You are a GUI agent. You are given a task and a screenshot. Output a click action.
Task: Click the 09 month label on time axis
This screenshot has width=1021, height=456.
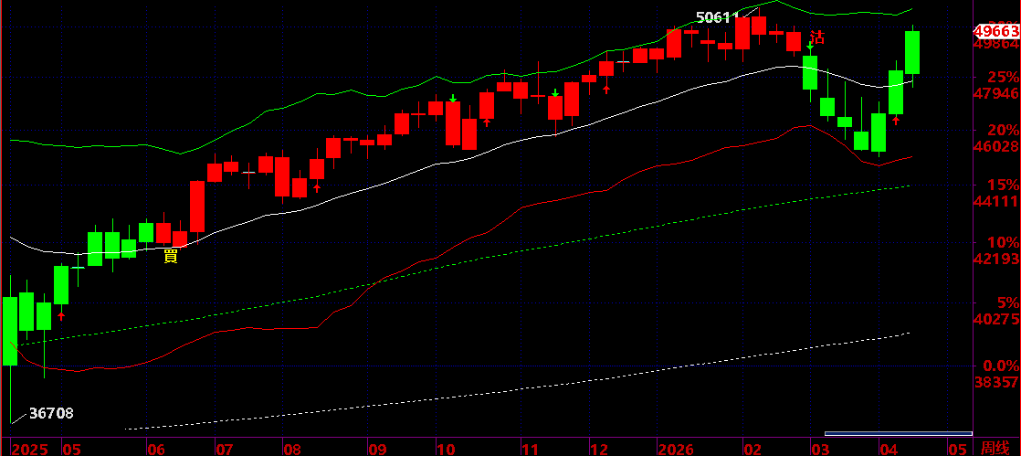pos(378,449)
